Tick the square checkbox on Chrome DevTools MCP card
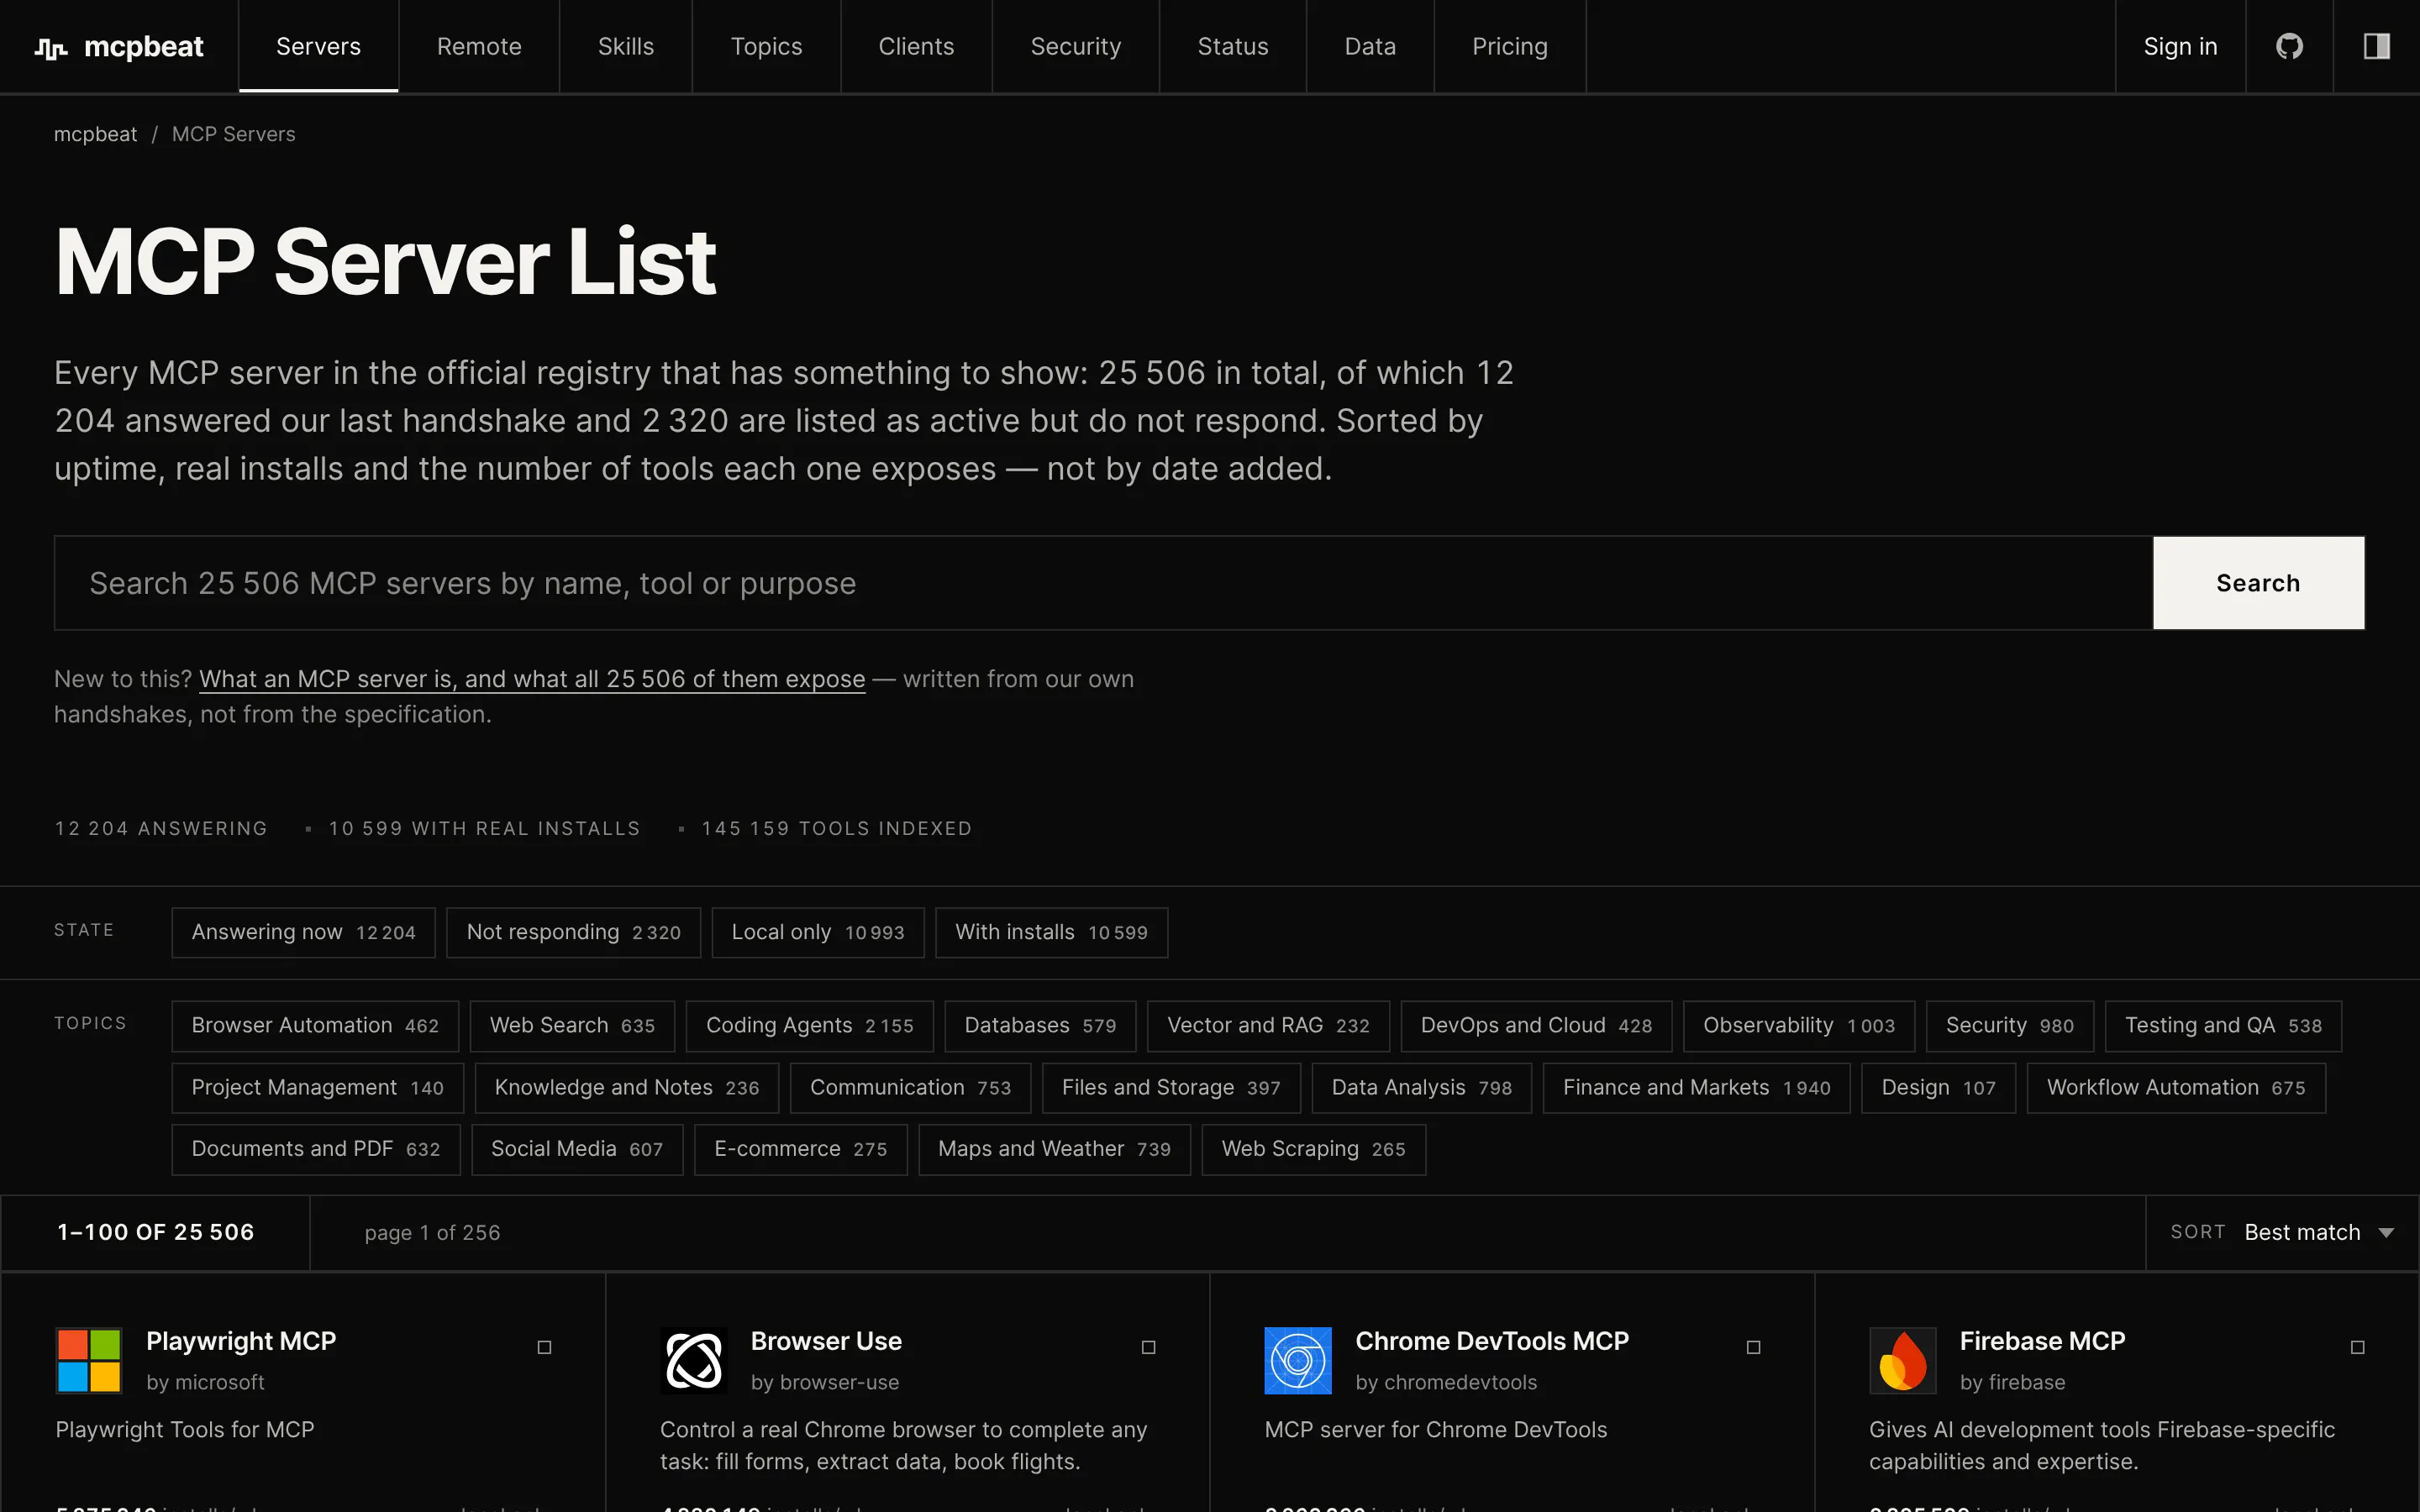 click(1753, 1347)
